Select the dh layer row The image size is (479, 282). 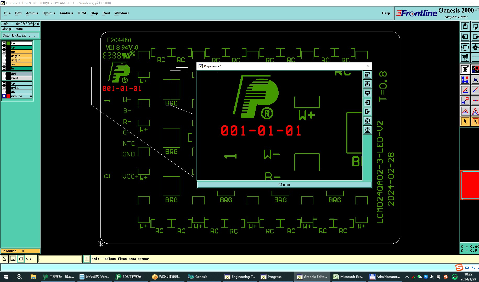[x=21, y=92]
